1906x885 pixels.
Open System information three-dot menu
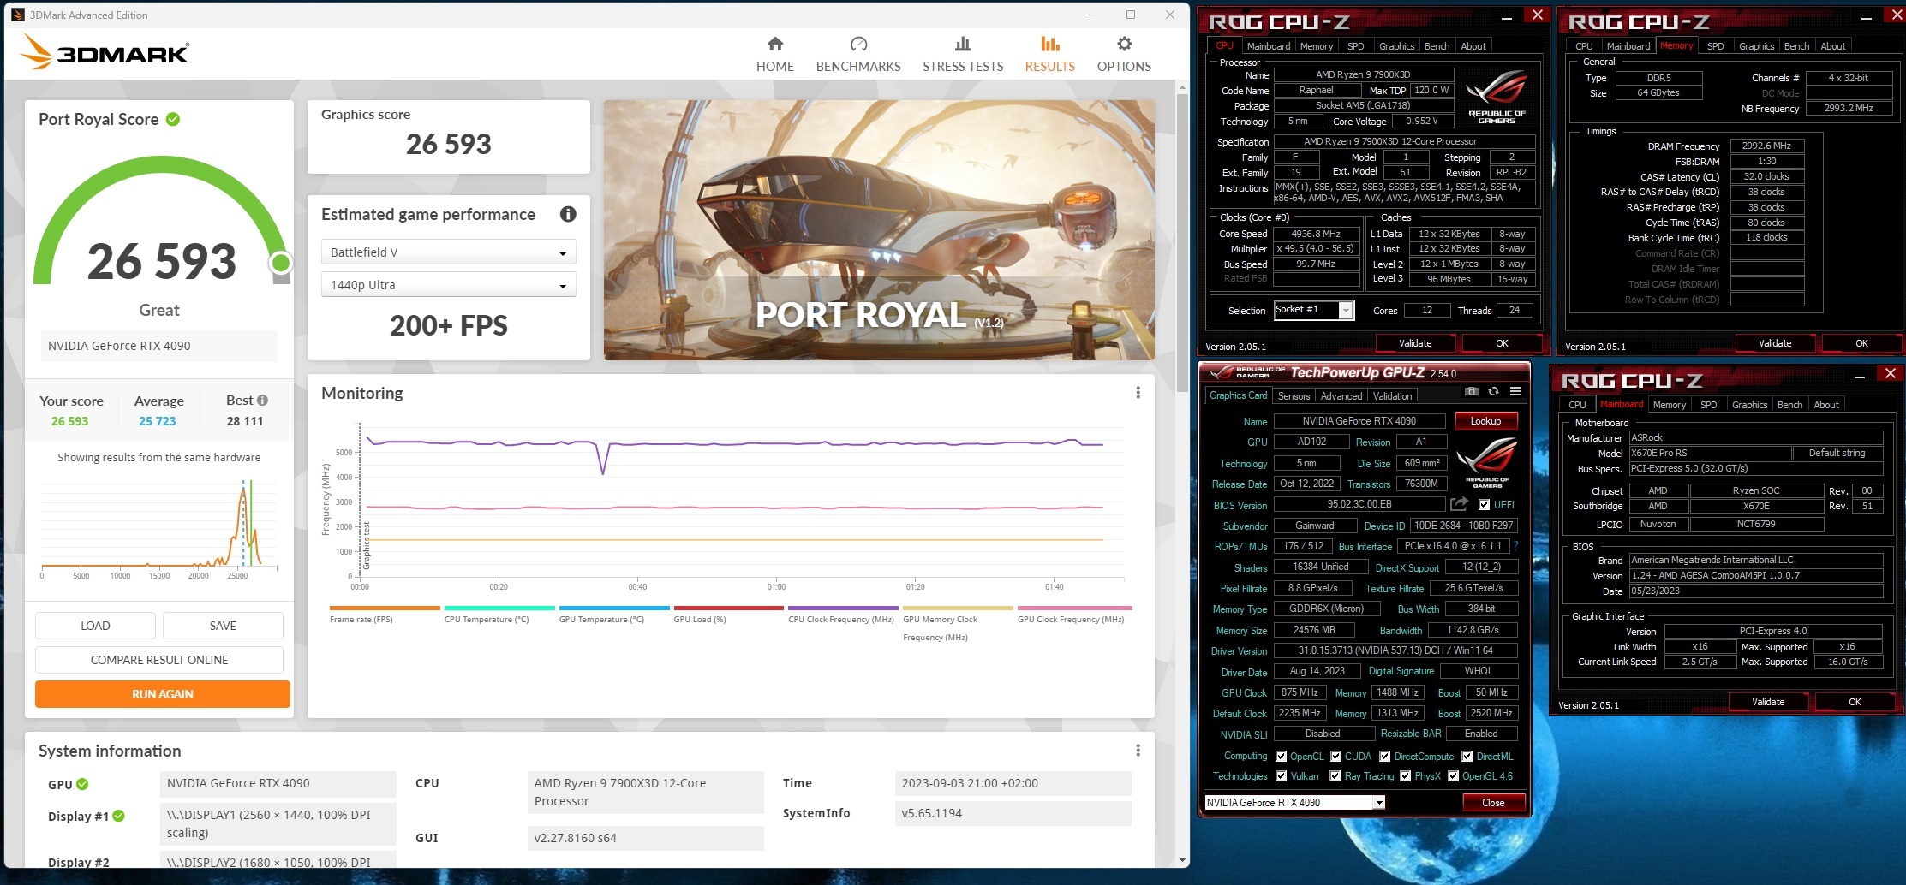coord(1138,751)
